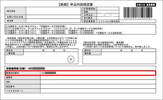This screenshot has width=163, height=100.
Task: Check the データ定額プラン checkbox
Action: (x=7, y=29)
